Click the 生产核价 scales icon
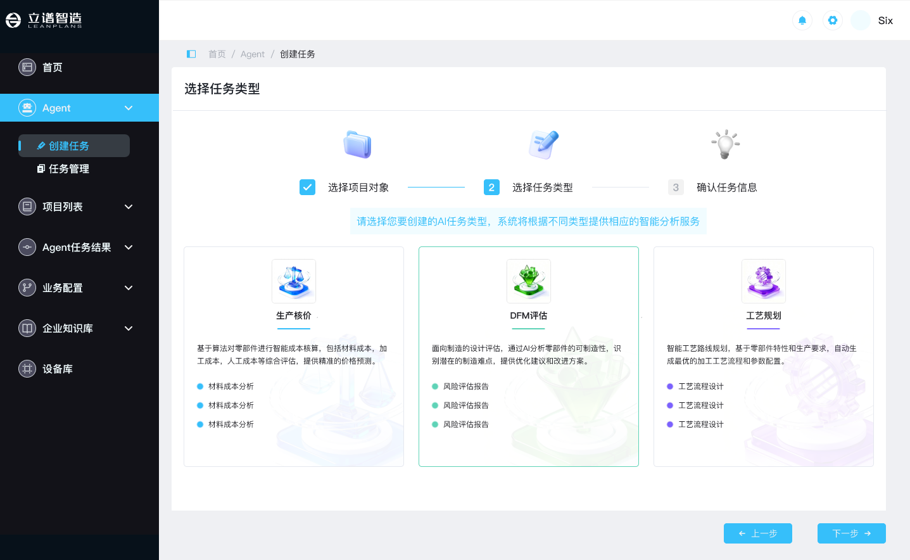910x560 pixels. [x=294, y=281]
